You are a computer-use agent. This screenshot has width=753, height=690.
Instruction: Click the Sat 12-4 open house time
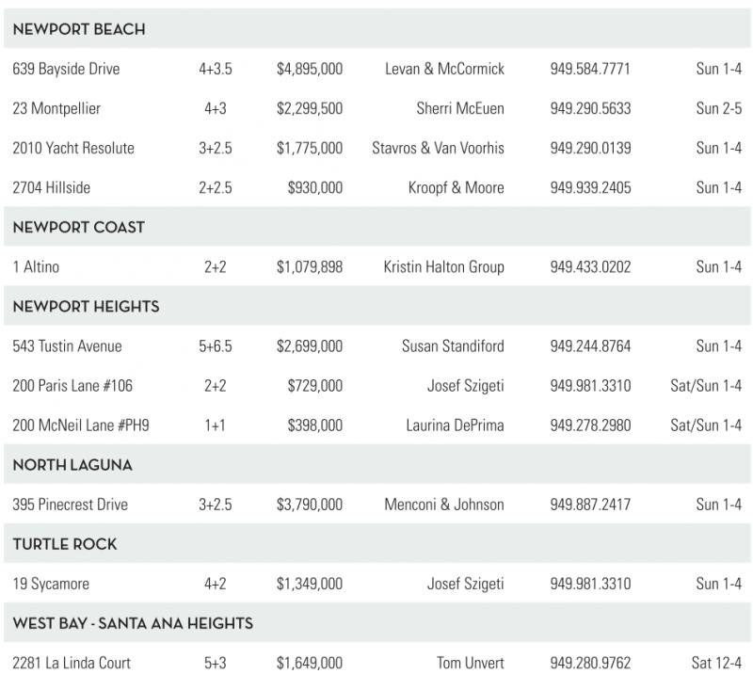(x=716, y=663)
